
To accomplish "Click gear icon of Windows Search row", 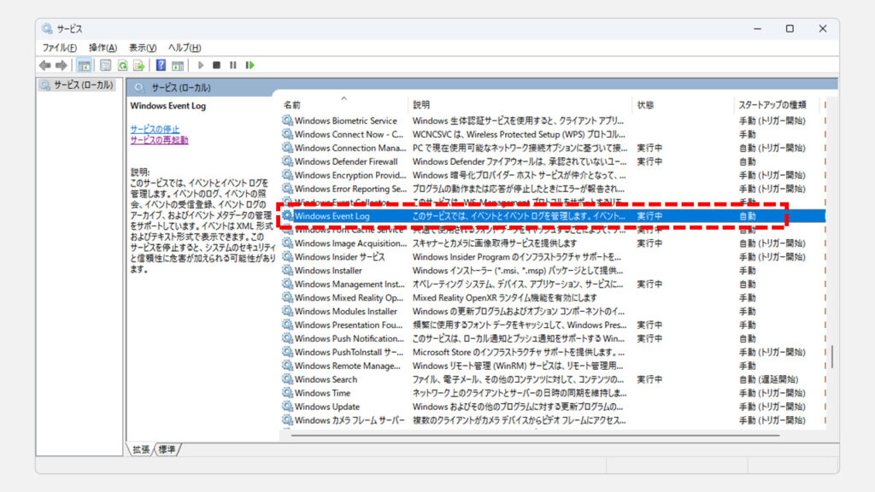I will pyautogui.click(x=287, y=379).
